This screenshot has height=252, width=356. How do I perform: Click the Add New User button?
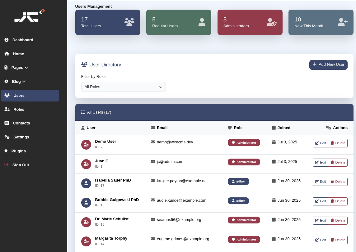(328, 65)
